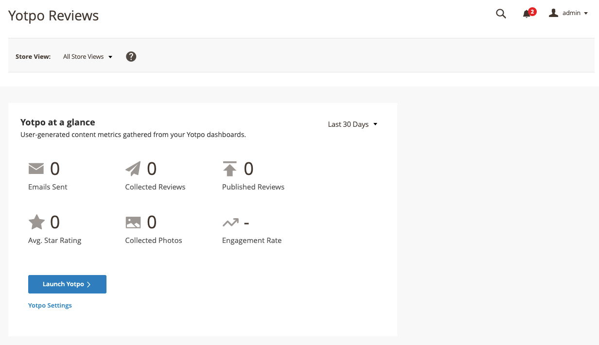Open notifications bell with 2 alerts
The image size is (599, 345).
coord(529,13)
